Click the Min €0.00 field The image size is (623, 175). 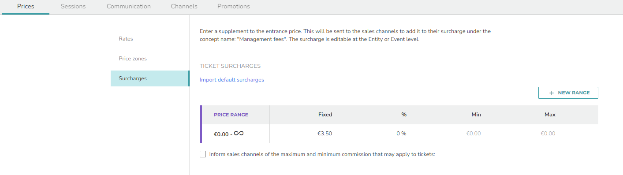474,134
